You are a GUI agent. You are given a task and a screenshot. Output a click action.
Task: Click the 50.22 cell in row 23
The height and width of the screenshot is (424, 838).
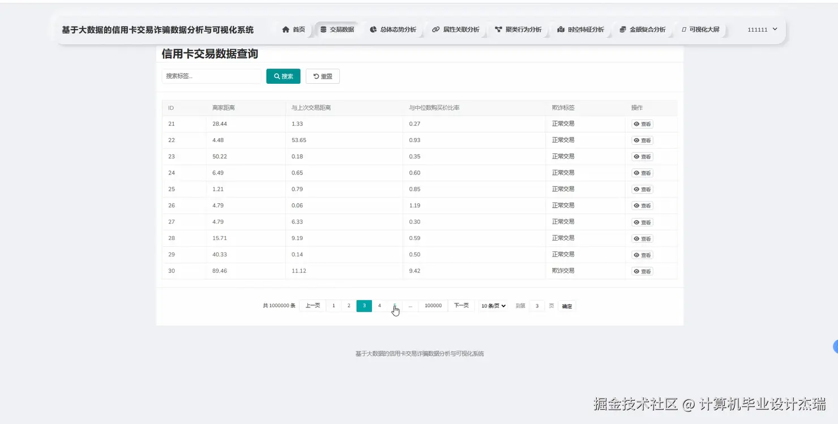click(220, 156)
